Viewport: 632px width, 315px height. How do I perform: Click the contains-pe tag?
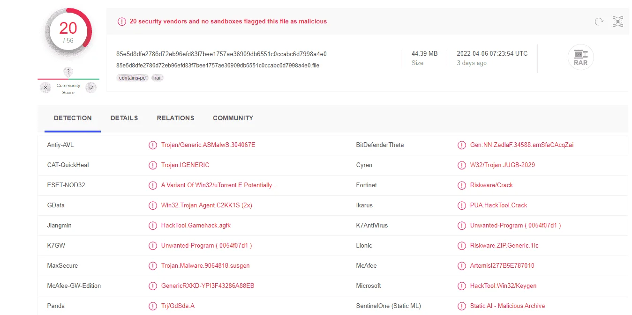132,78
